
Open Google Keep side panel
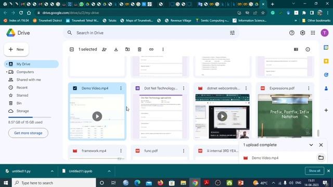[x=326, y=61]
